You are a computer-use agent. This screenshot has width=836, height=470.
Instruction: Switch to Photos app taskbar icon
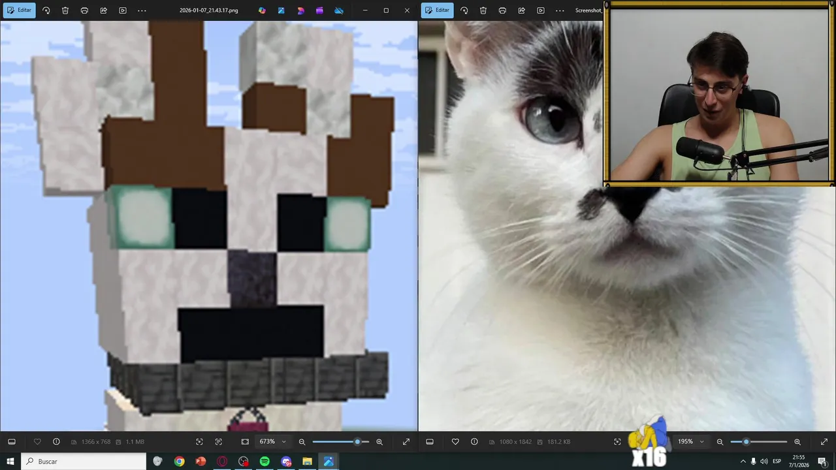329,462
